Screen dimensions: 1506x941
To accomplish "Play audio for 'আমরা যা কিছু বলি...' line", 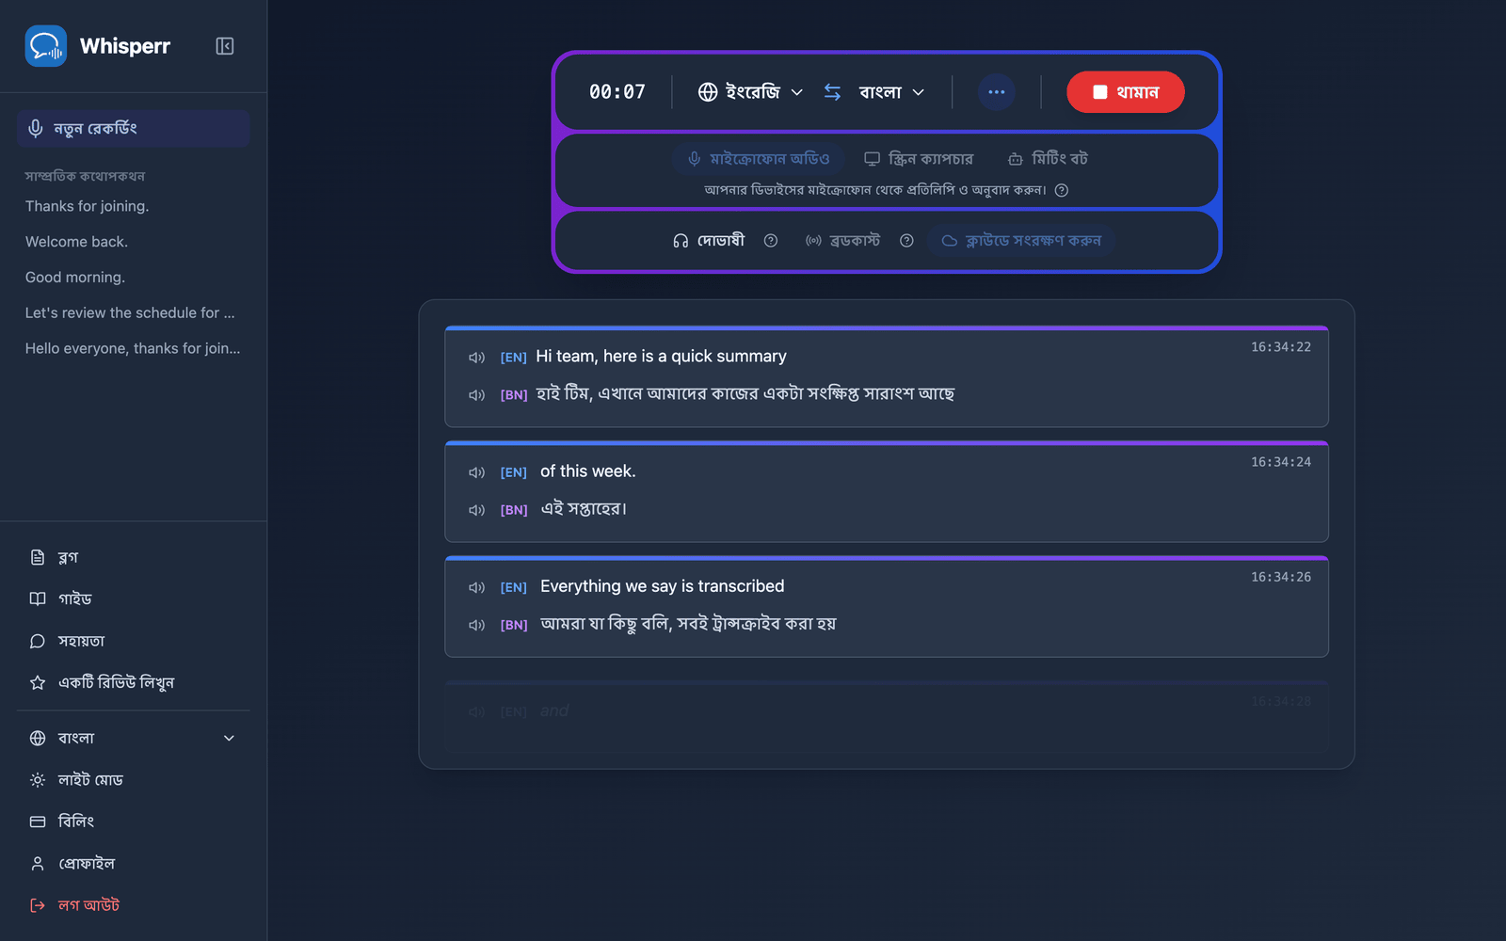I will coord(477,625).
